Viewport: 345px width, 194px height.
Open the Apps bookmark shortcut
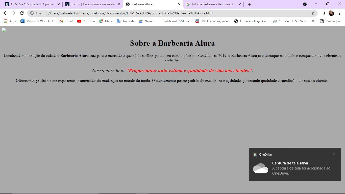point(10,21)
